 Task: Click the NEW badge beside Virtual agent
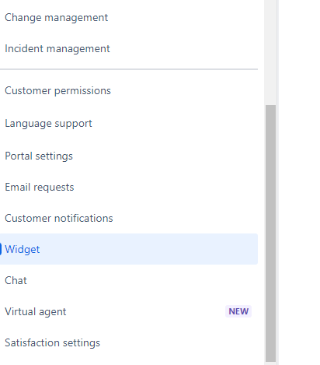tap(238, 311)
